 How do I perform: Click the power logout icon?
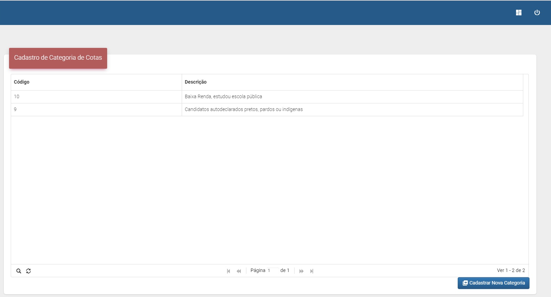click(537, 13)
